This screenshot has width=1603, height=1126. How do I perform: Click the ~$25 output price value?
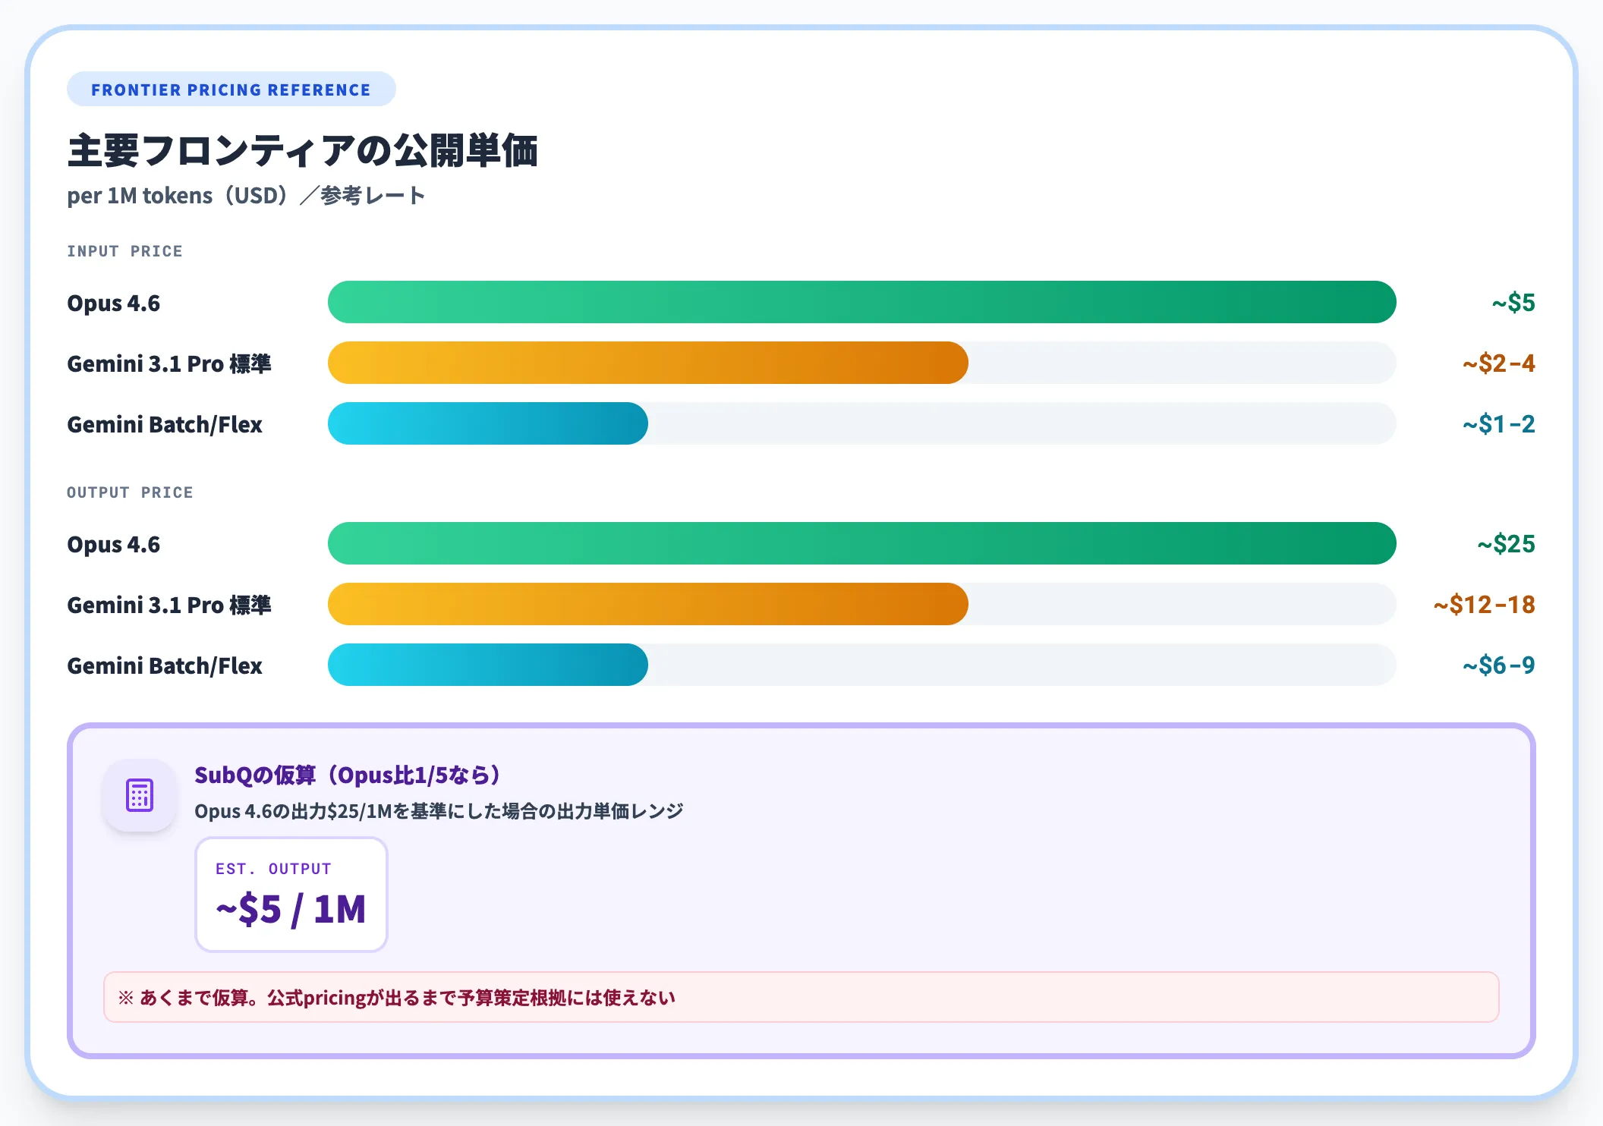(x=1506, y=544)
